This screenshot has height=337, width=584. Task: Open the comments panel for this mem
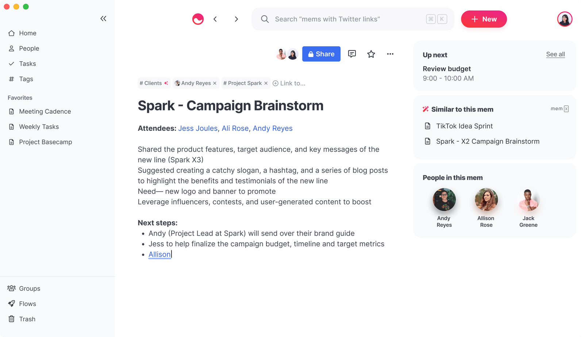tap(352, 54)
